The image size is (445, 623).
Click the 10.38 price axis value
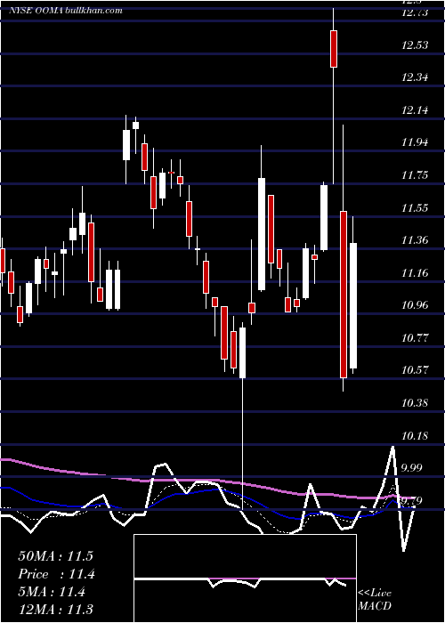tap(415, 403)
